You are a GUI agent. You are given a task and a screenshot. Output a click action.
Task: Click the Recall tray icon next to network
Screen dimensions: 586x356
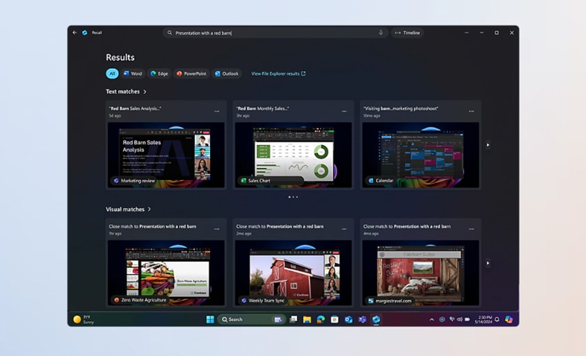[x=442, y=320]
